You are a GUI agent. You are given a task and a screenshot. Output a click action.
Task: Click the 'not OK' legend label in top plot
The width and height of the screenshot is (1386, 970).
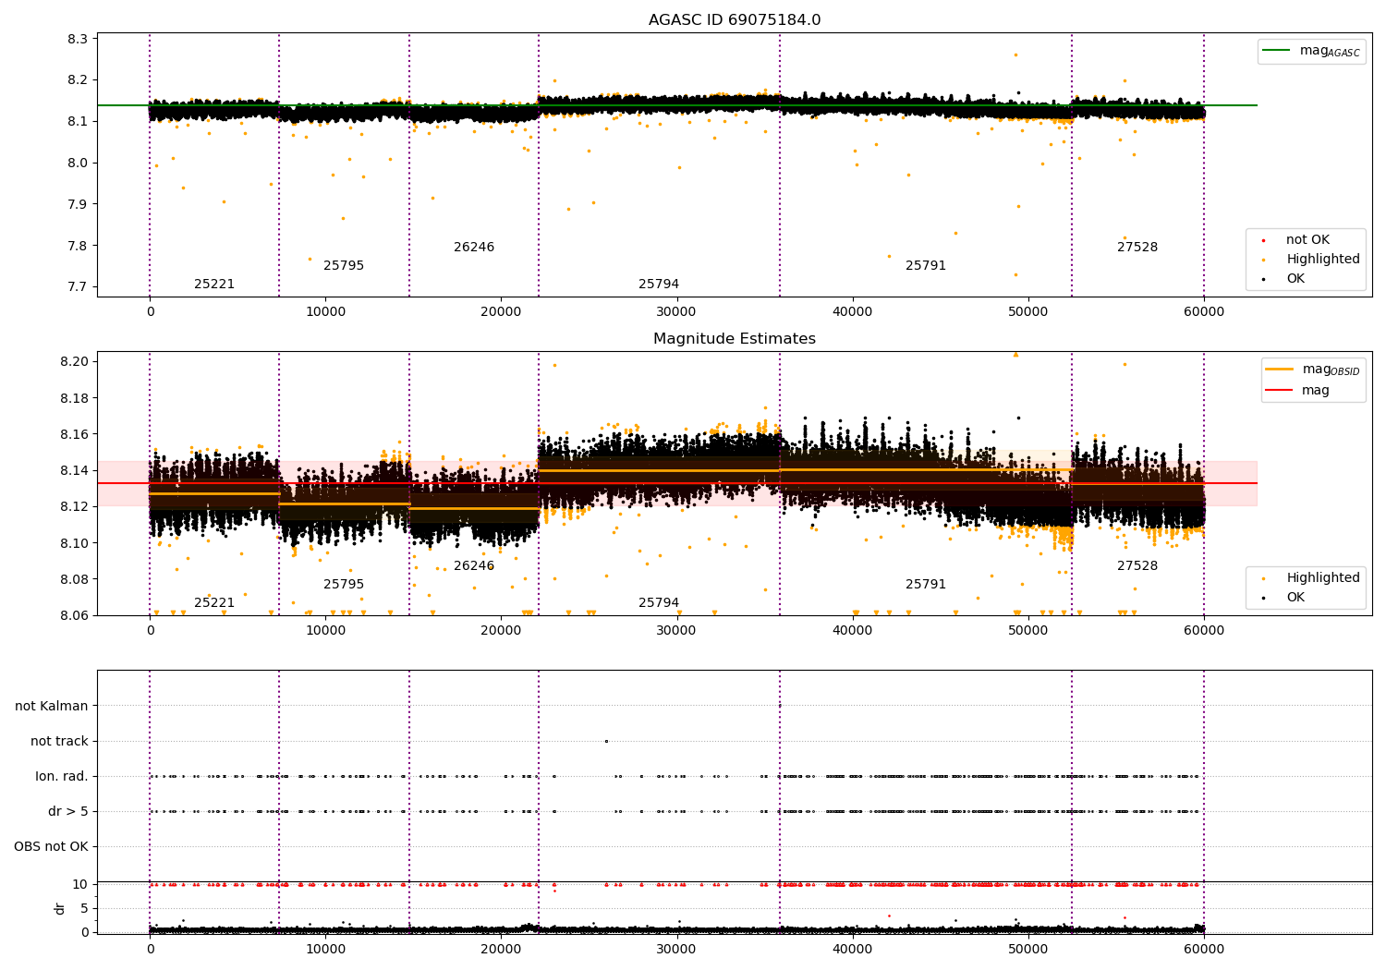click(1307, 240)
